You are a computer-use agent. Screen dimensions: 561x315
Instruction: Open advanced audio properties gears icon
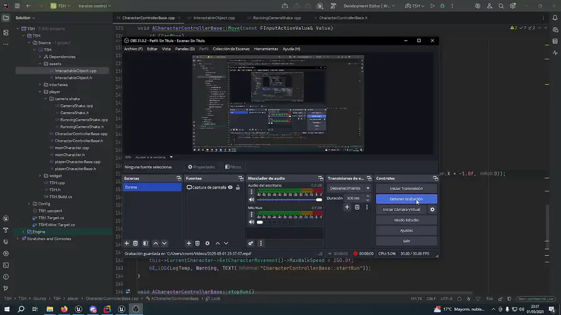251,243
